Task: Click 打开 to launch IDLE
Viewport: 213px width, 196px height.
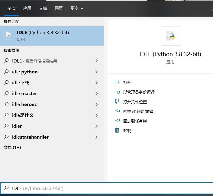Action: [127, 82]
